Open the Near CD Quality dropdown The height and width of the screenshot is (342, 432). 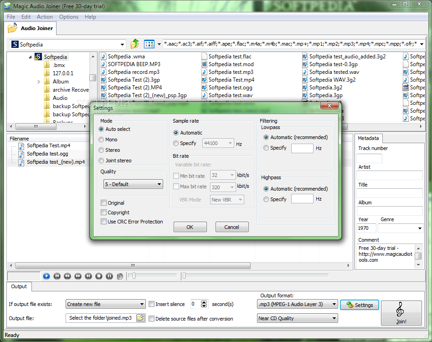click(298, 318)
